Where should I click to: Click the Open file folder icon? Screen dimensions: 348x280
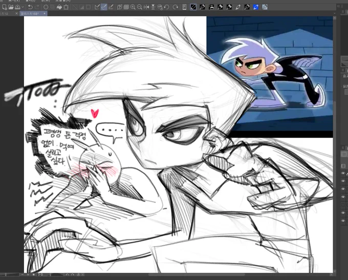click(x=11, y=7)
